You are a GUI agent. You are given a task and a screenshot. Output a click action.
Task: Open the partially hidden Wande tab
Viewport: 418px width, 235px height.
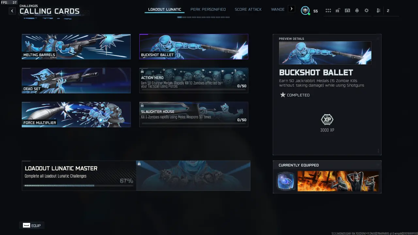[278, 9]
